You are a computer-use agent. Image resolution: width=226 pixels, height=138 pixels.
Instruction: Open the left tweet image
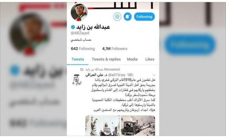[x=102, y=126]
